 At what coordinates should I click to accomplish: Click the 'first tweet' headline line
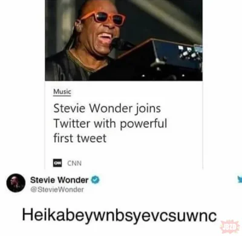[80, 138]
